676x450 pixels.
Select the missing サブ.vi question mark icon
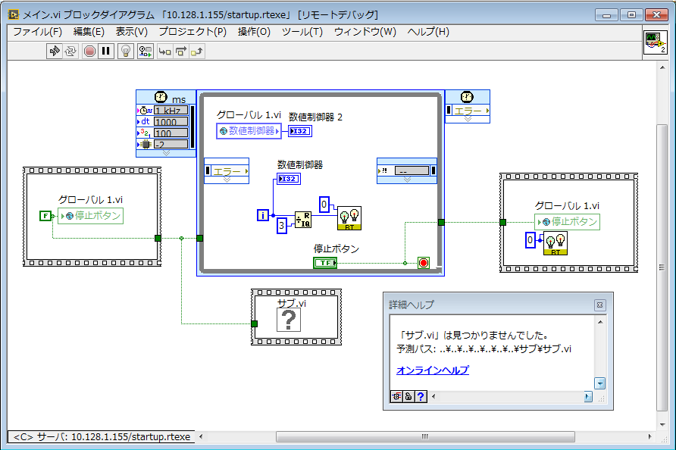click(289, 320)
